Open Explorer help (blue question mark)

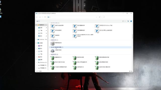click(x=131, y=21)
